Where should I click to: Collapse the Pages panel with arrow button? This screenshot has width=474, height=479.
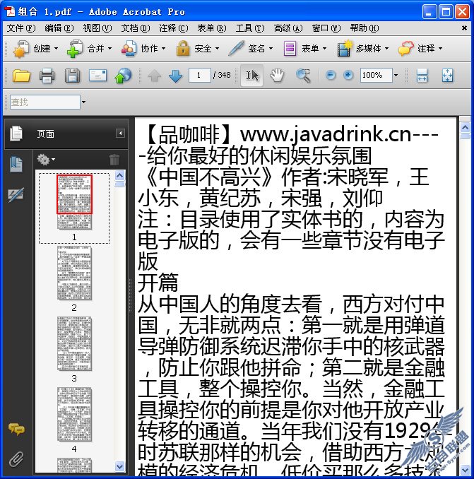tap(120, 134)
